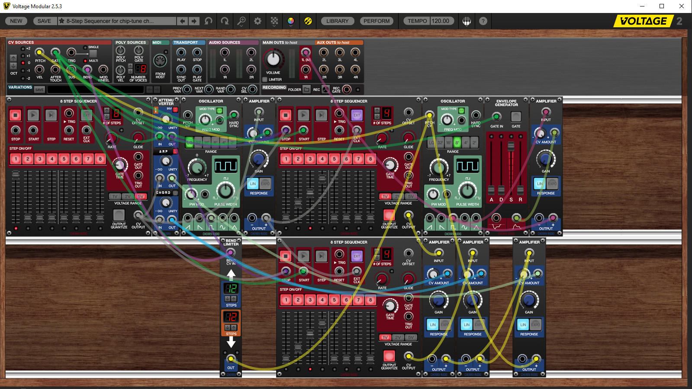Click the Transport PLAY jack
This screenshot has height=389, width=692.
click(181, 53)
